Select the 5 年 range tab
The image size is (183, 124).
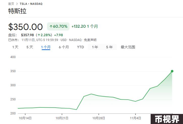[109, 47]
